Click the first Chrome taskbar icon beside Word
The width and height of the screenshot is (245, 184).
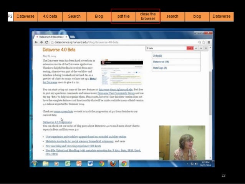tap(101, 164)
